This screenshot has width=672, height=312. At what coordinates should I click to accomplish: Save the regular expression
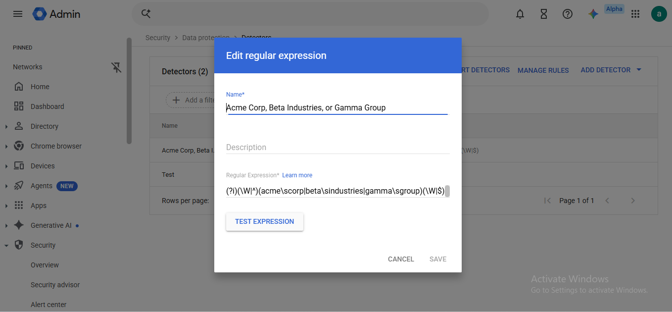pyautogui.click(x=438, y=259)
